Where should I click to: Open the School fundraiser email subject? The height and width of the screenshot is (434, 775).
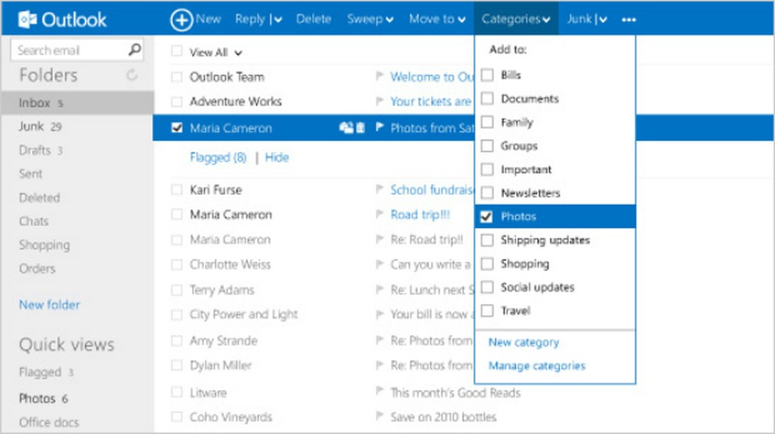(432, 190)
